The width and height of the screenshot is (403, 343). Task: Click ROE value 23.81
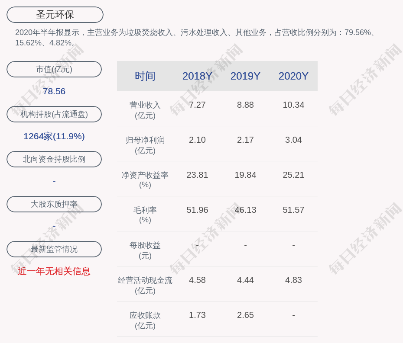(x=197, y=175)
